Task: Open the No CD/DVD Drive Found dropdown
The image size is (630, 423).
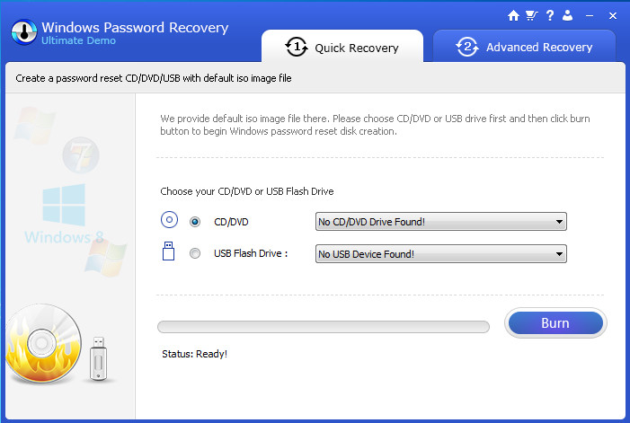Action: (441, 222)
